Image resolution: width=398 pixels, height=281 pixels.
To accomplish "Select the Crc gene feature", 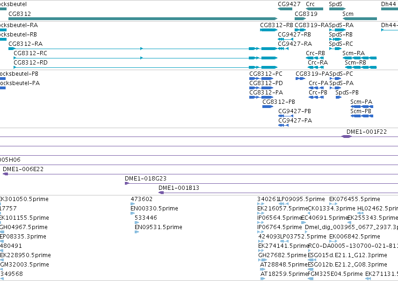I will 314,9.
